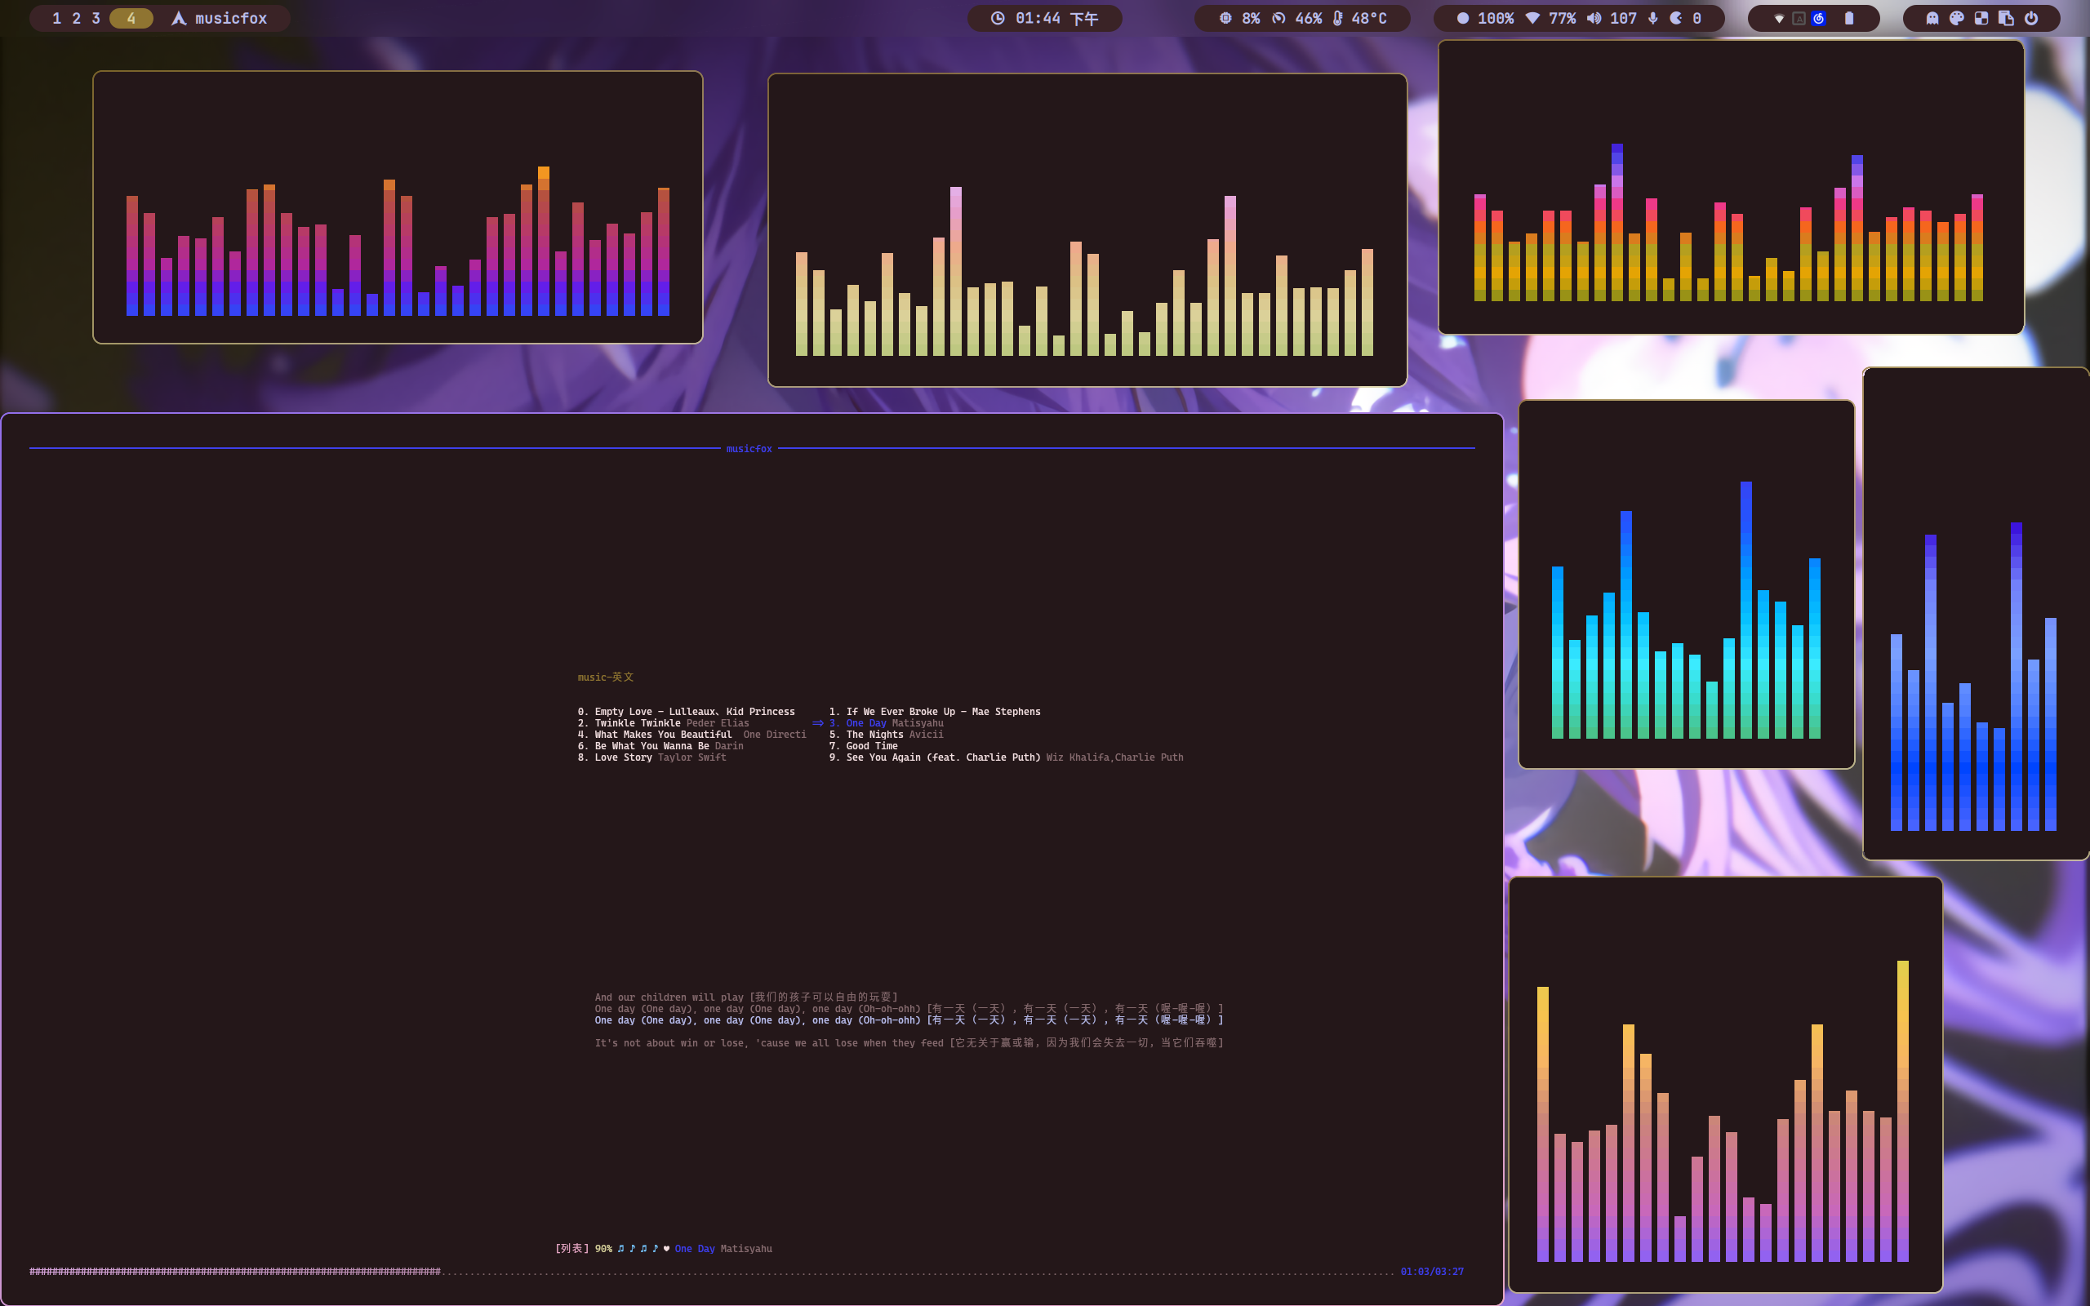2090x1306 pixels.
Task: Open the color palette theme icon
Action: [x=1957, y=18]
